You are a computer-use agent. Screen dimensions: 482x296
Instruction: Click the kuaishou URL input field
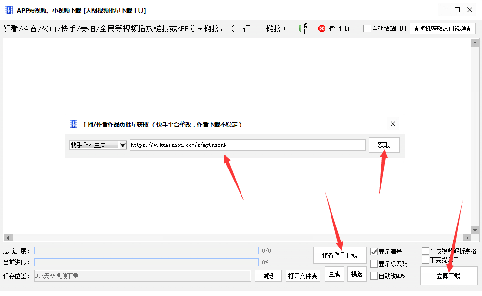coord(247,145)
